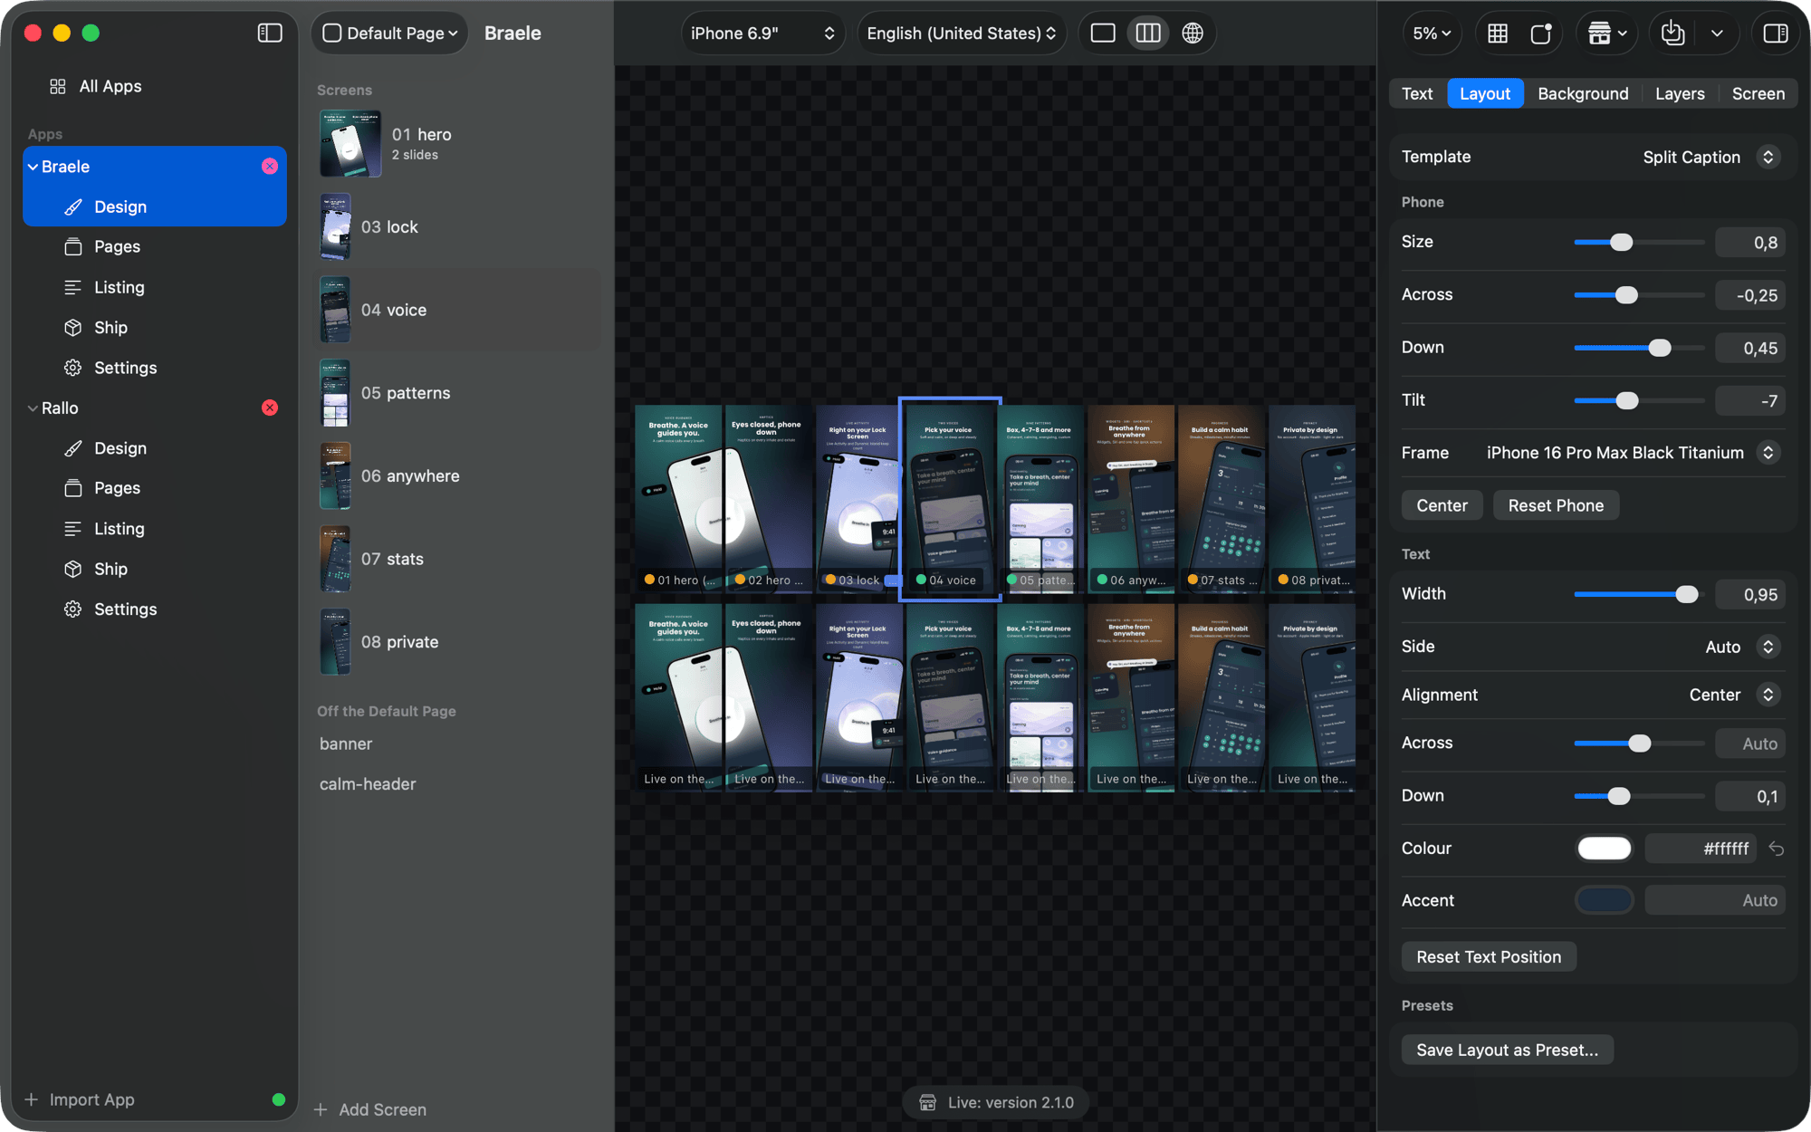Select side-by-side columns view mode
Image resolution: width=1811 pixels, height=1132 pixels.
click(1148, 34)
